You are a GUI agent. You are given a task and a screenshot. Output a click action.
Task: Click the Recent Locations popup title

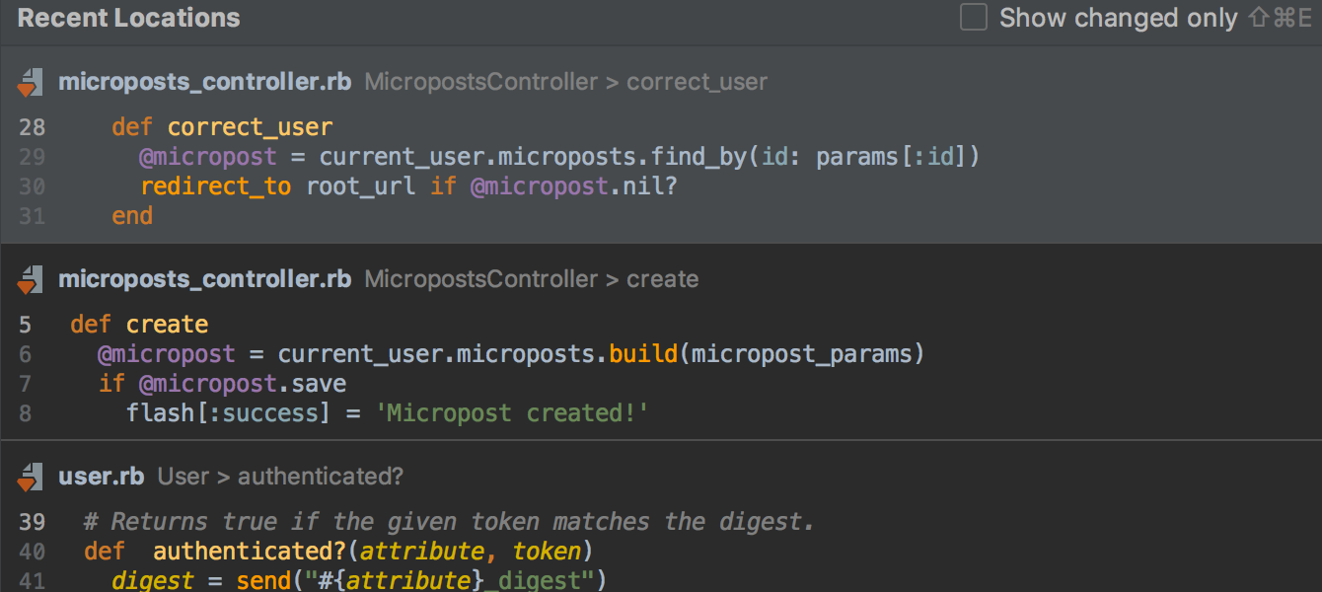128,18
